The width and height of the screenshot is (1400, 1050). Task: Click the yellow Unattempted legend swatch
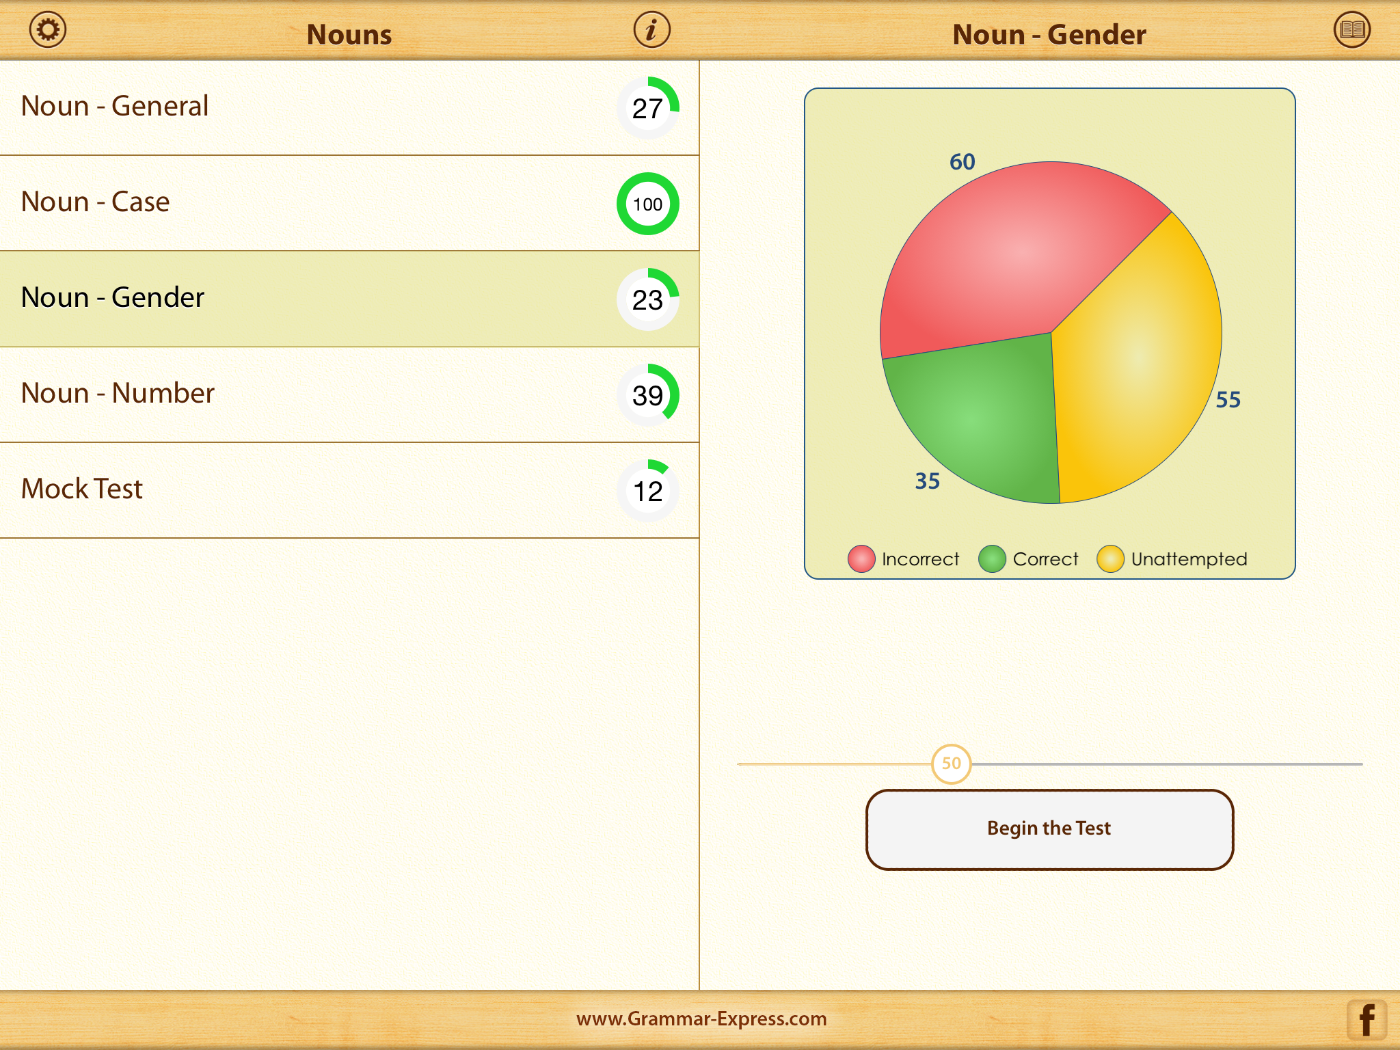(x=1110, y=558)
